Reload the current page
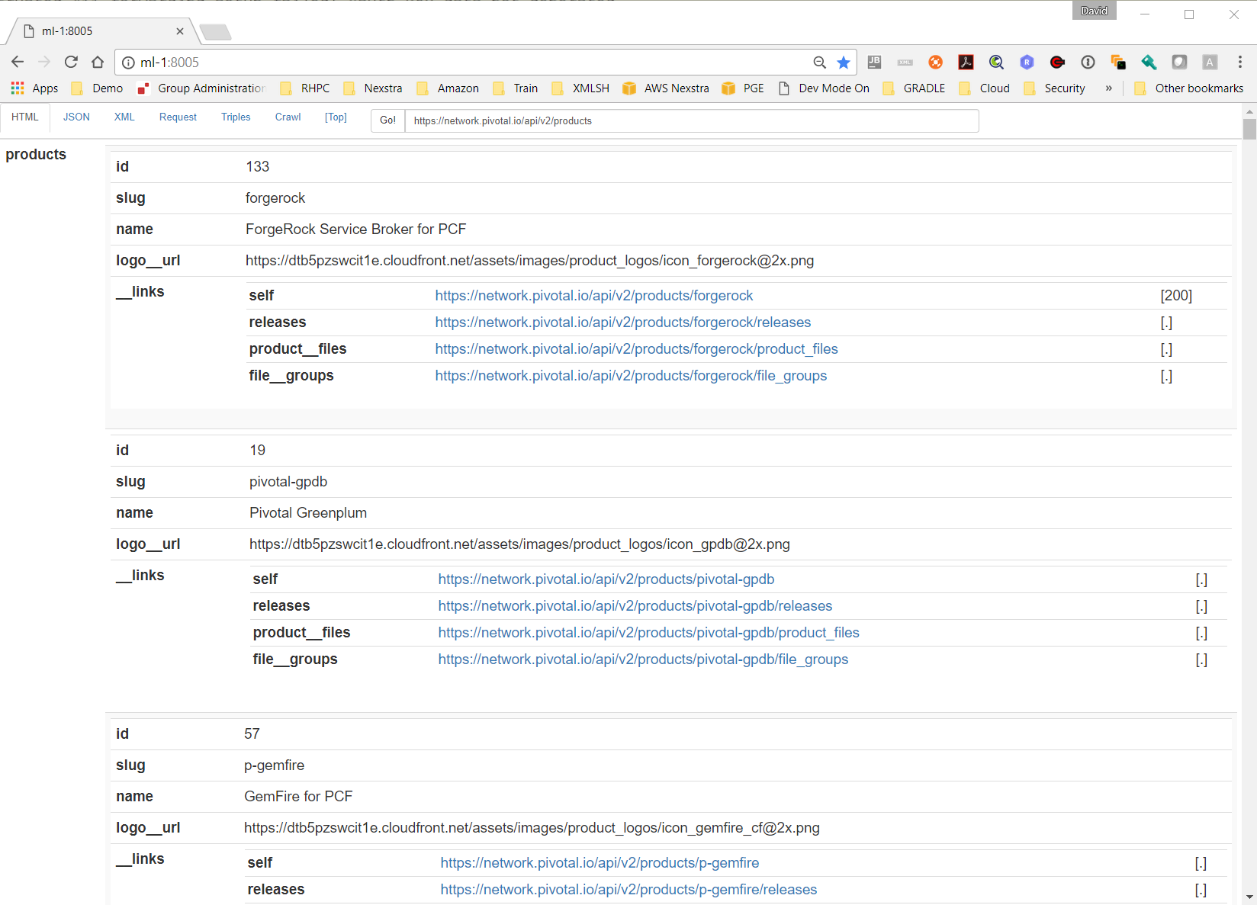The image size is (1257, 905). pyautogui.click(x=71, y=62)
